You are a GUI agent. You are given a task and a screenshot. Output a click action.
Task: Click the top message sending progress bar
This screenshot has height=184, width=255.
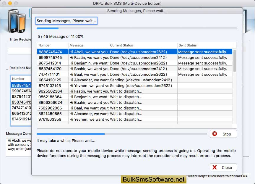click(137, 28)
